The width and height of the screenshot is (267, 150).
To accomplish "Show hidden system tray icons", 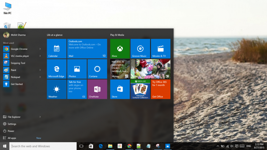I will point(218,146).
